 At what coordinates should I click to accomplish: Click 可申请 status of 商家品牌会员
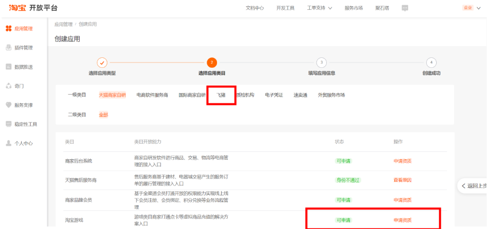point(343,200)
